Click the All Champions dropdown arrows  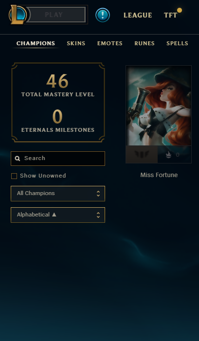click(x=98, y=194)
